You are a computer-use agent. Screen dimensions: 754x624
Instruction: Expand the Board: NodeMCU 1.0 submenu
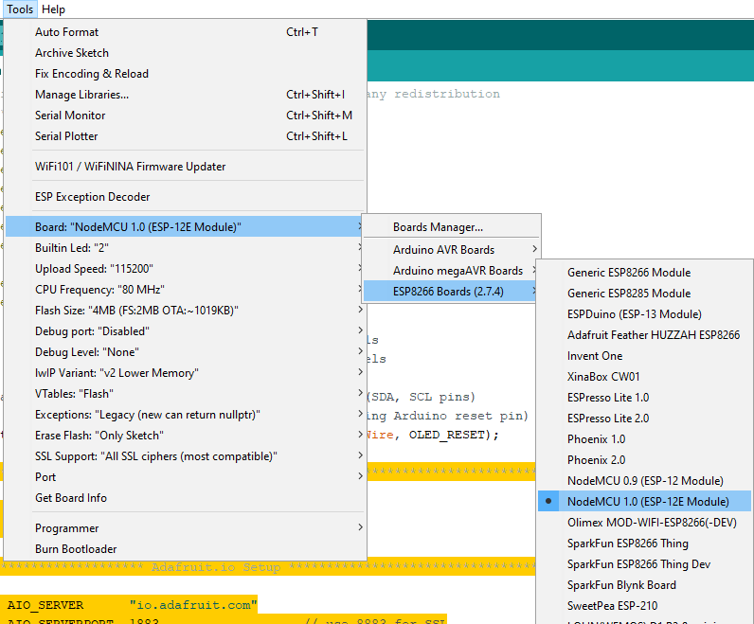click(x=185, y=226)
